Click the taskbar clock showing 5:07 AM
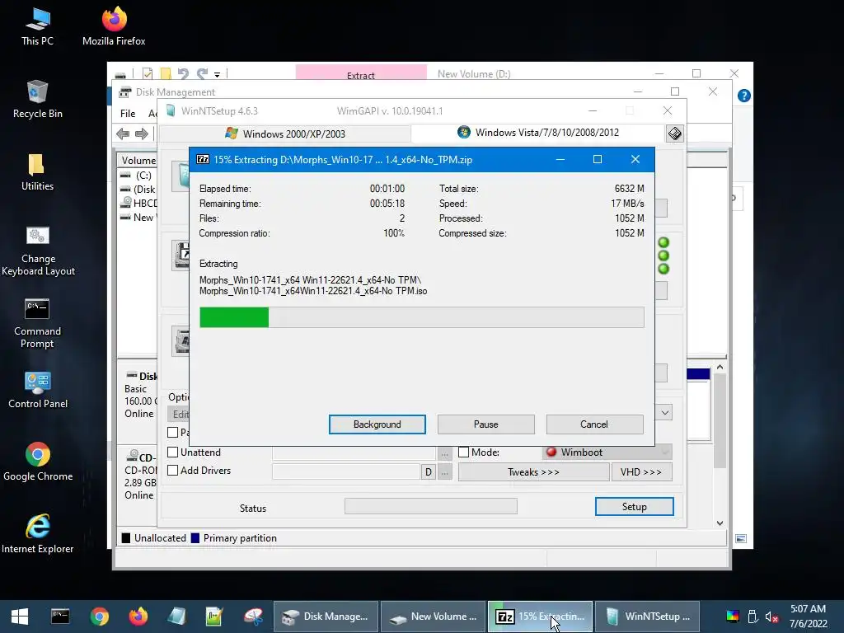 pyautogui.click(x=808, y=617)
